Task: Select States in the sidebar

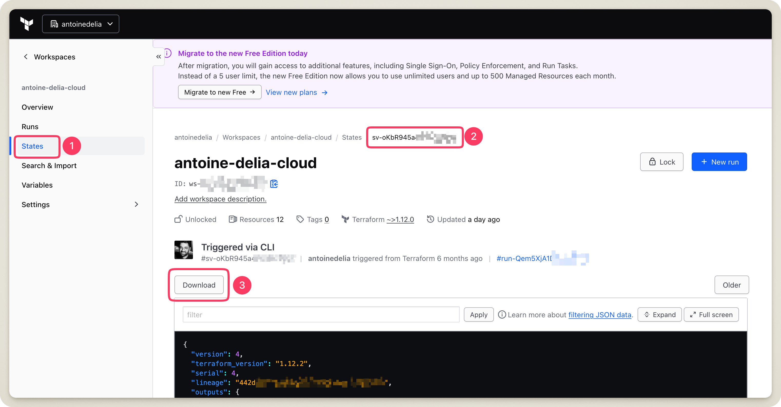Action: [x=32, y=146]
